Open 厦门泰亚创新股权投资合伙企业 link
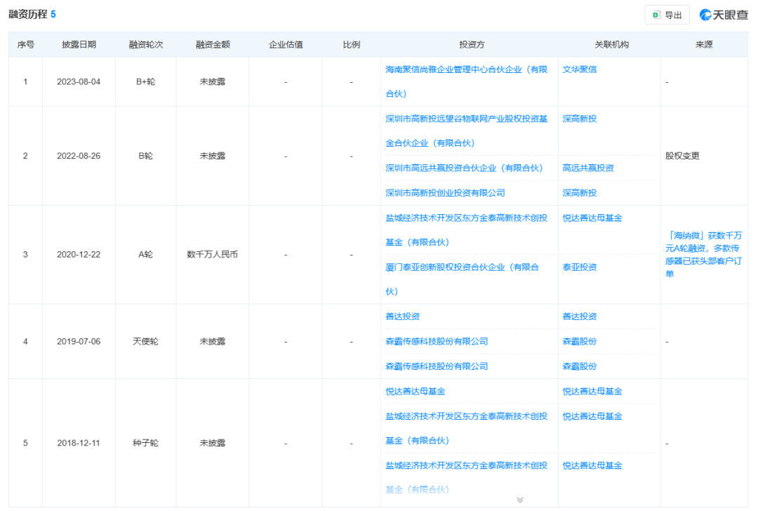This screenshot has height=511, width=758. 462,279
